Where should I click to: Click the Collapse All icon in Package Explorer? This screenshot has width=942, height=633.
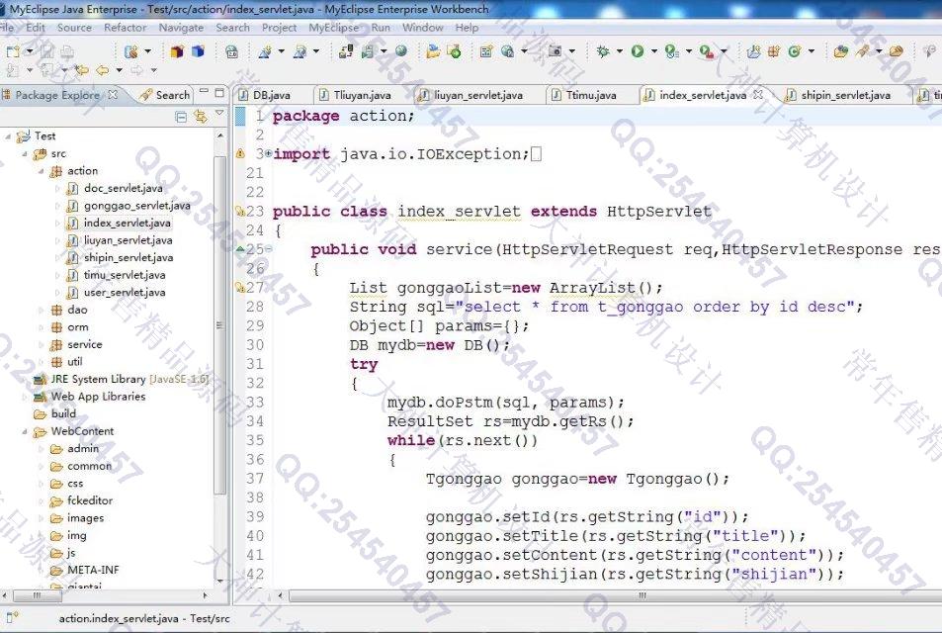pos(180,117)
